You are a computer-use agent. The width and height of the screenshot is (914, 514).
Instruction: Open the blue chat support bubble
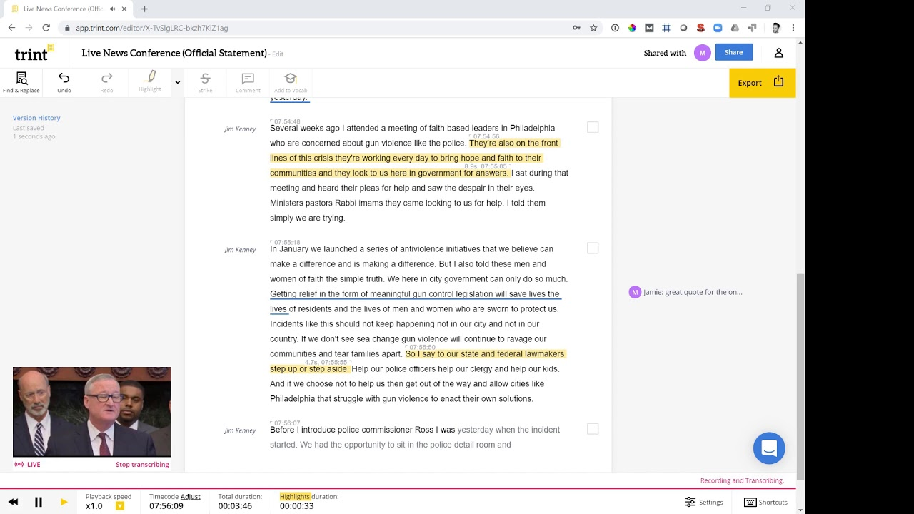pyautogui.click(x=769, y=448)
